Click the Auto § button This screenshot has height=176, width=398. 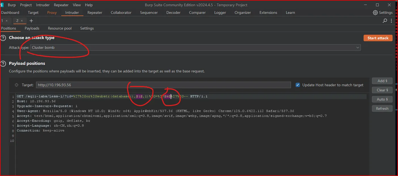(x=382, y=99)
